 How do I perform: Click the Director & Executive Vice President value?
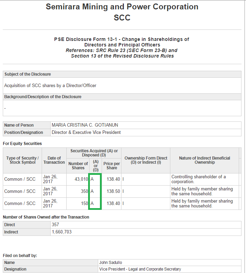(x=86, y=133)
